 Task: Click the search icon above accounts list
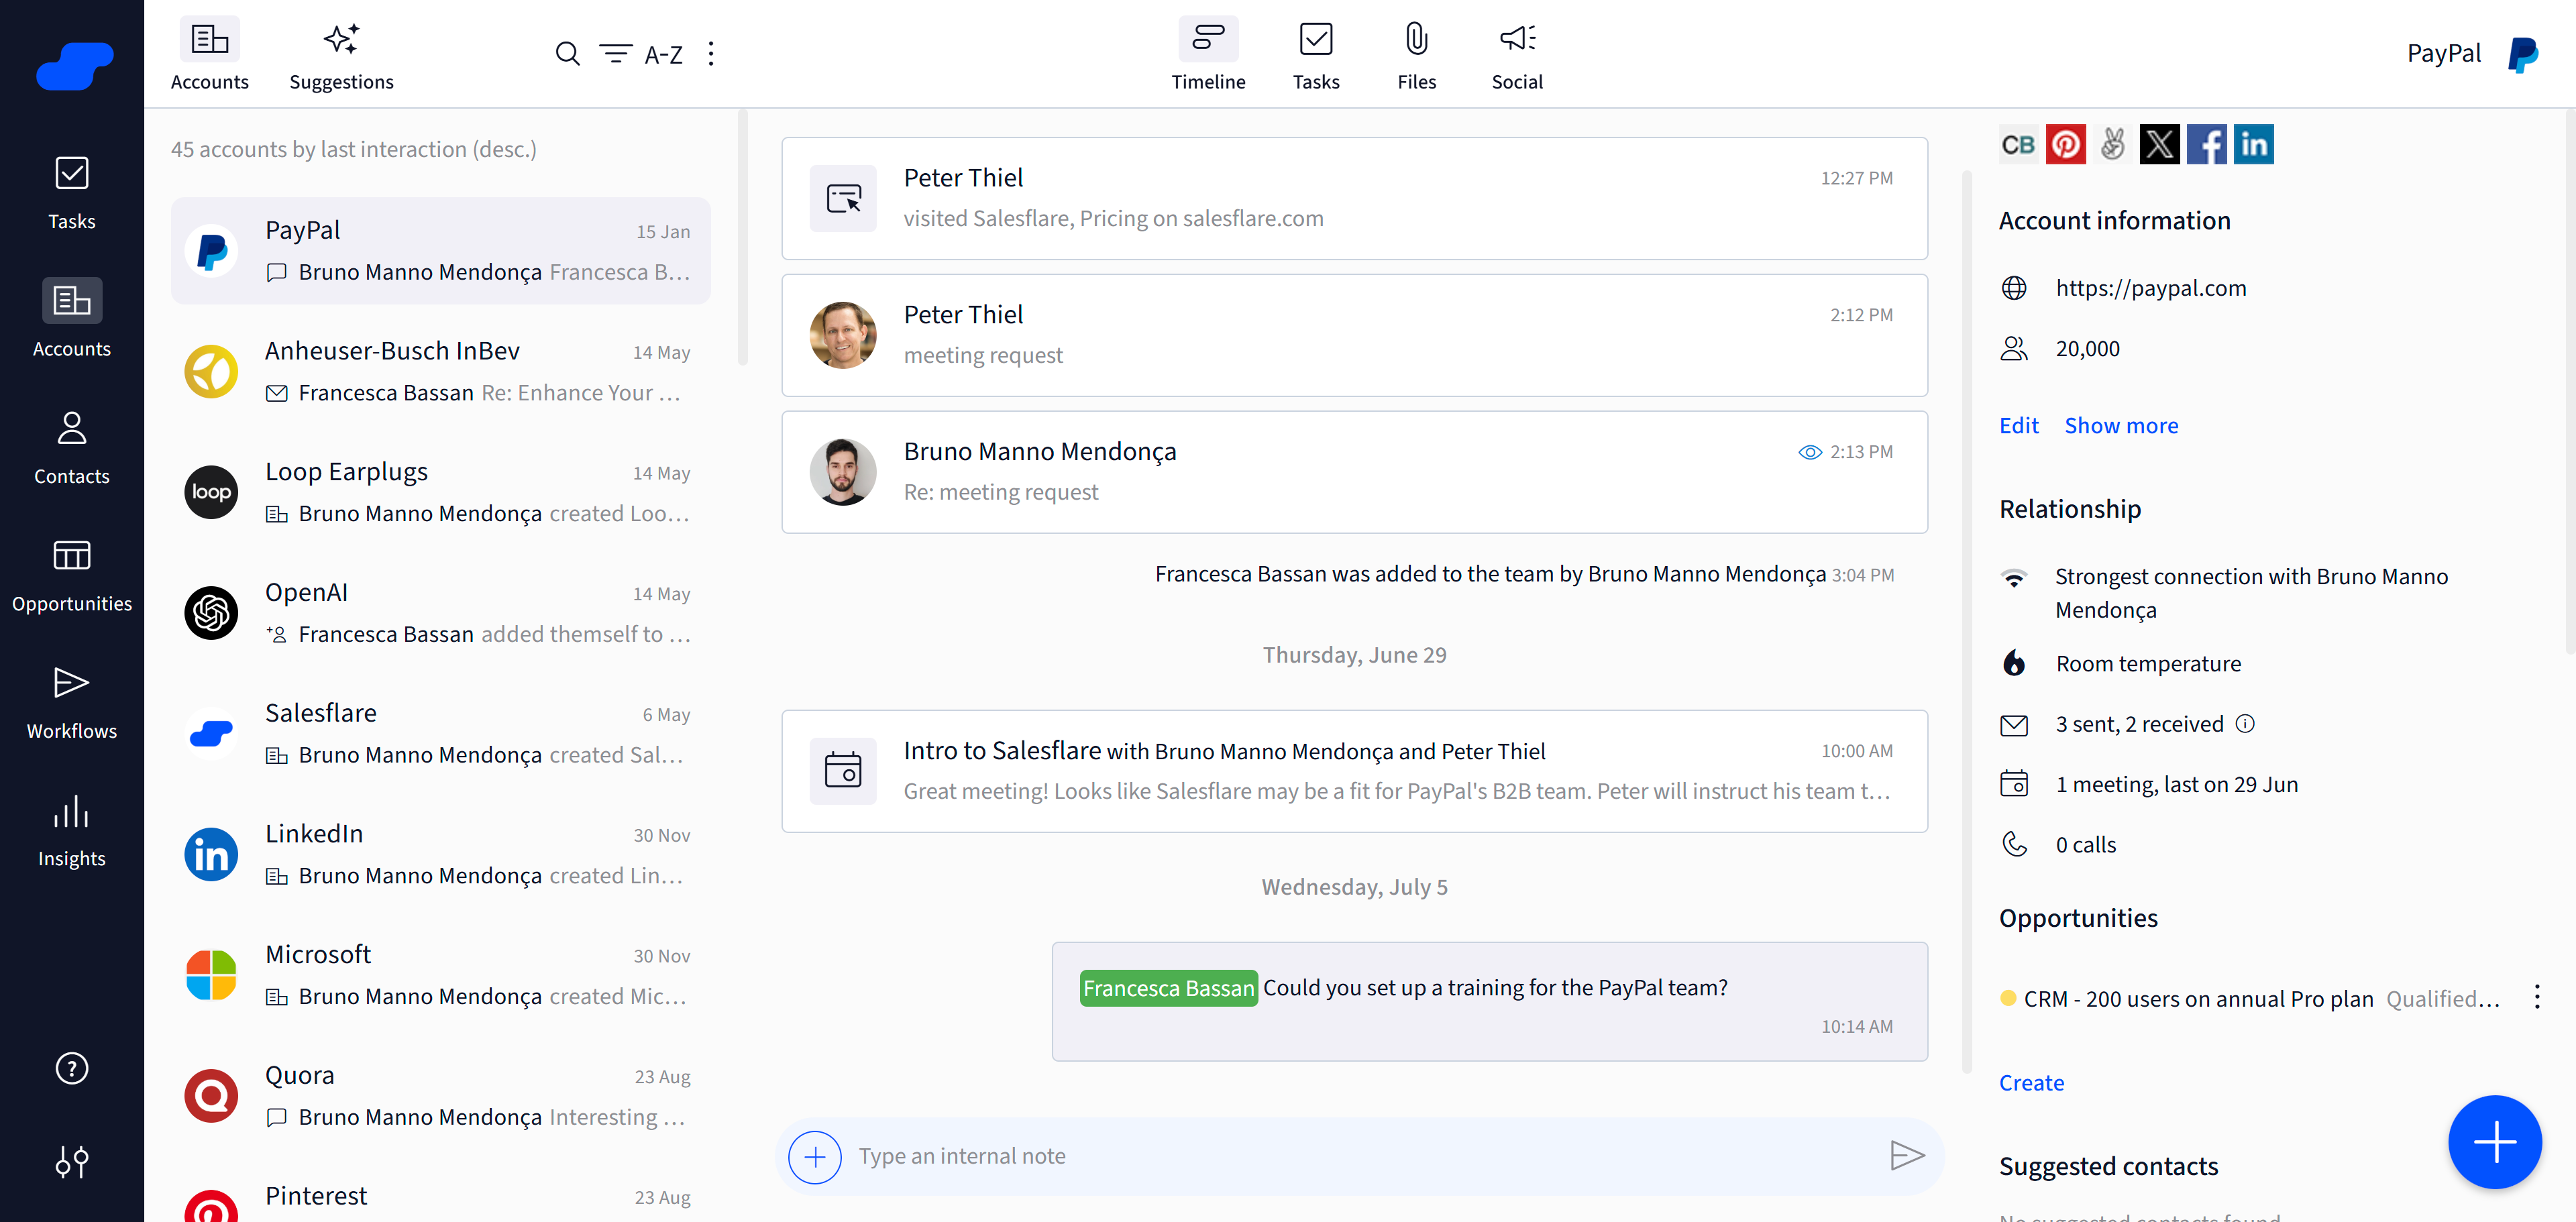pos(567,54)
